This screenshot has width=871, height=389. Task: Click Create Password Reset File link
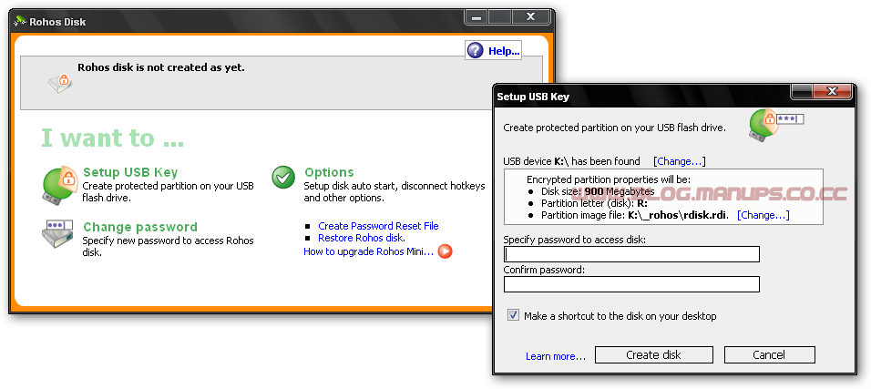(378, 226)
